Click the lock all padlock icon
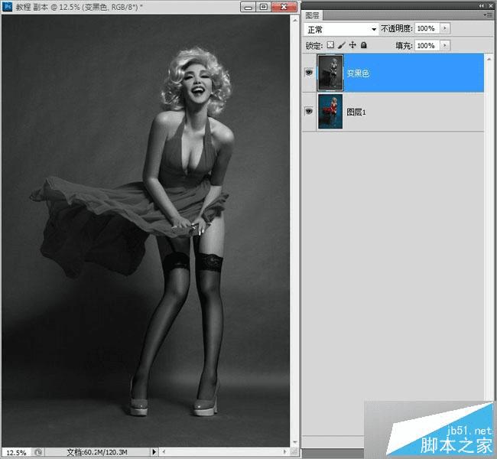The height and width of the screenshot is (459, 497). [363, 46]
